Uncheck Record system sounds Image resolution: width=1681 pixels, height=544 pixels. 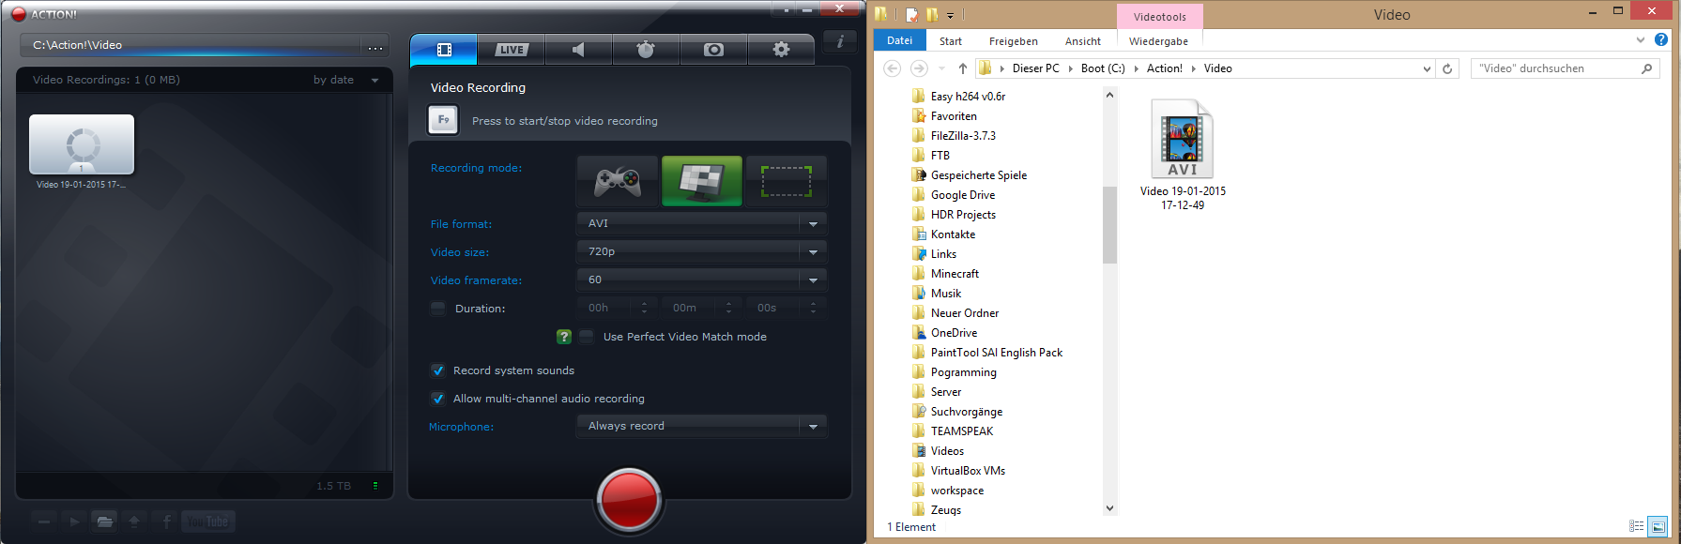click(x=437, y=370)
